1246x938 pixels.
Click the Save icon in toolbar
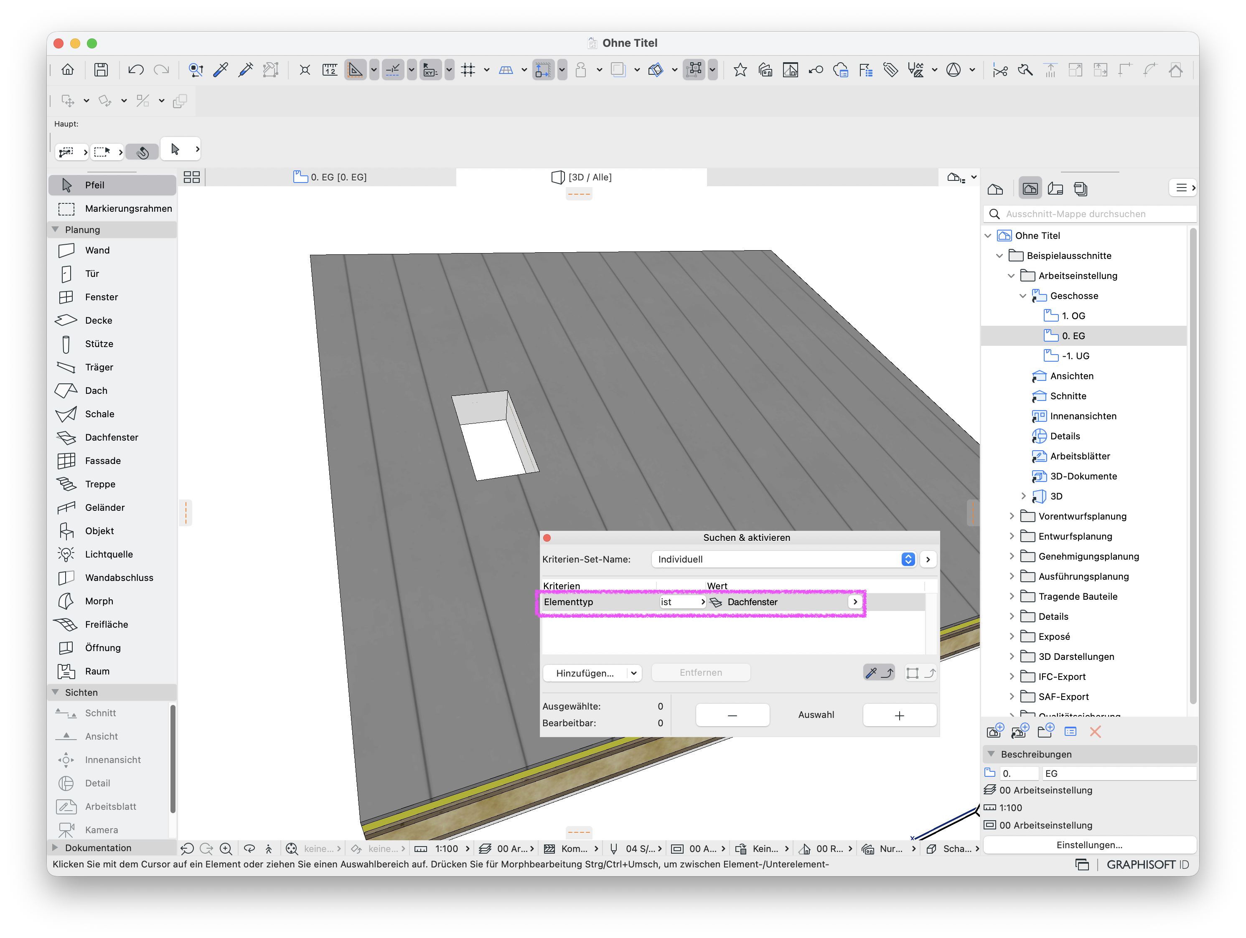tap(101, 70)
